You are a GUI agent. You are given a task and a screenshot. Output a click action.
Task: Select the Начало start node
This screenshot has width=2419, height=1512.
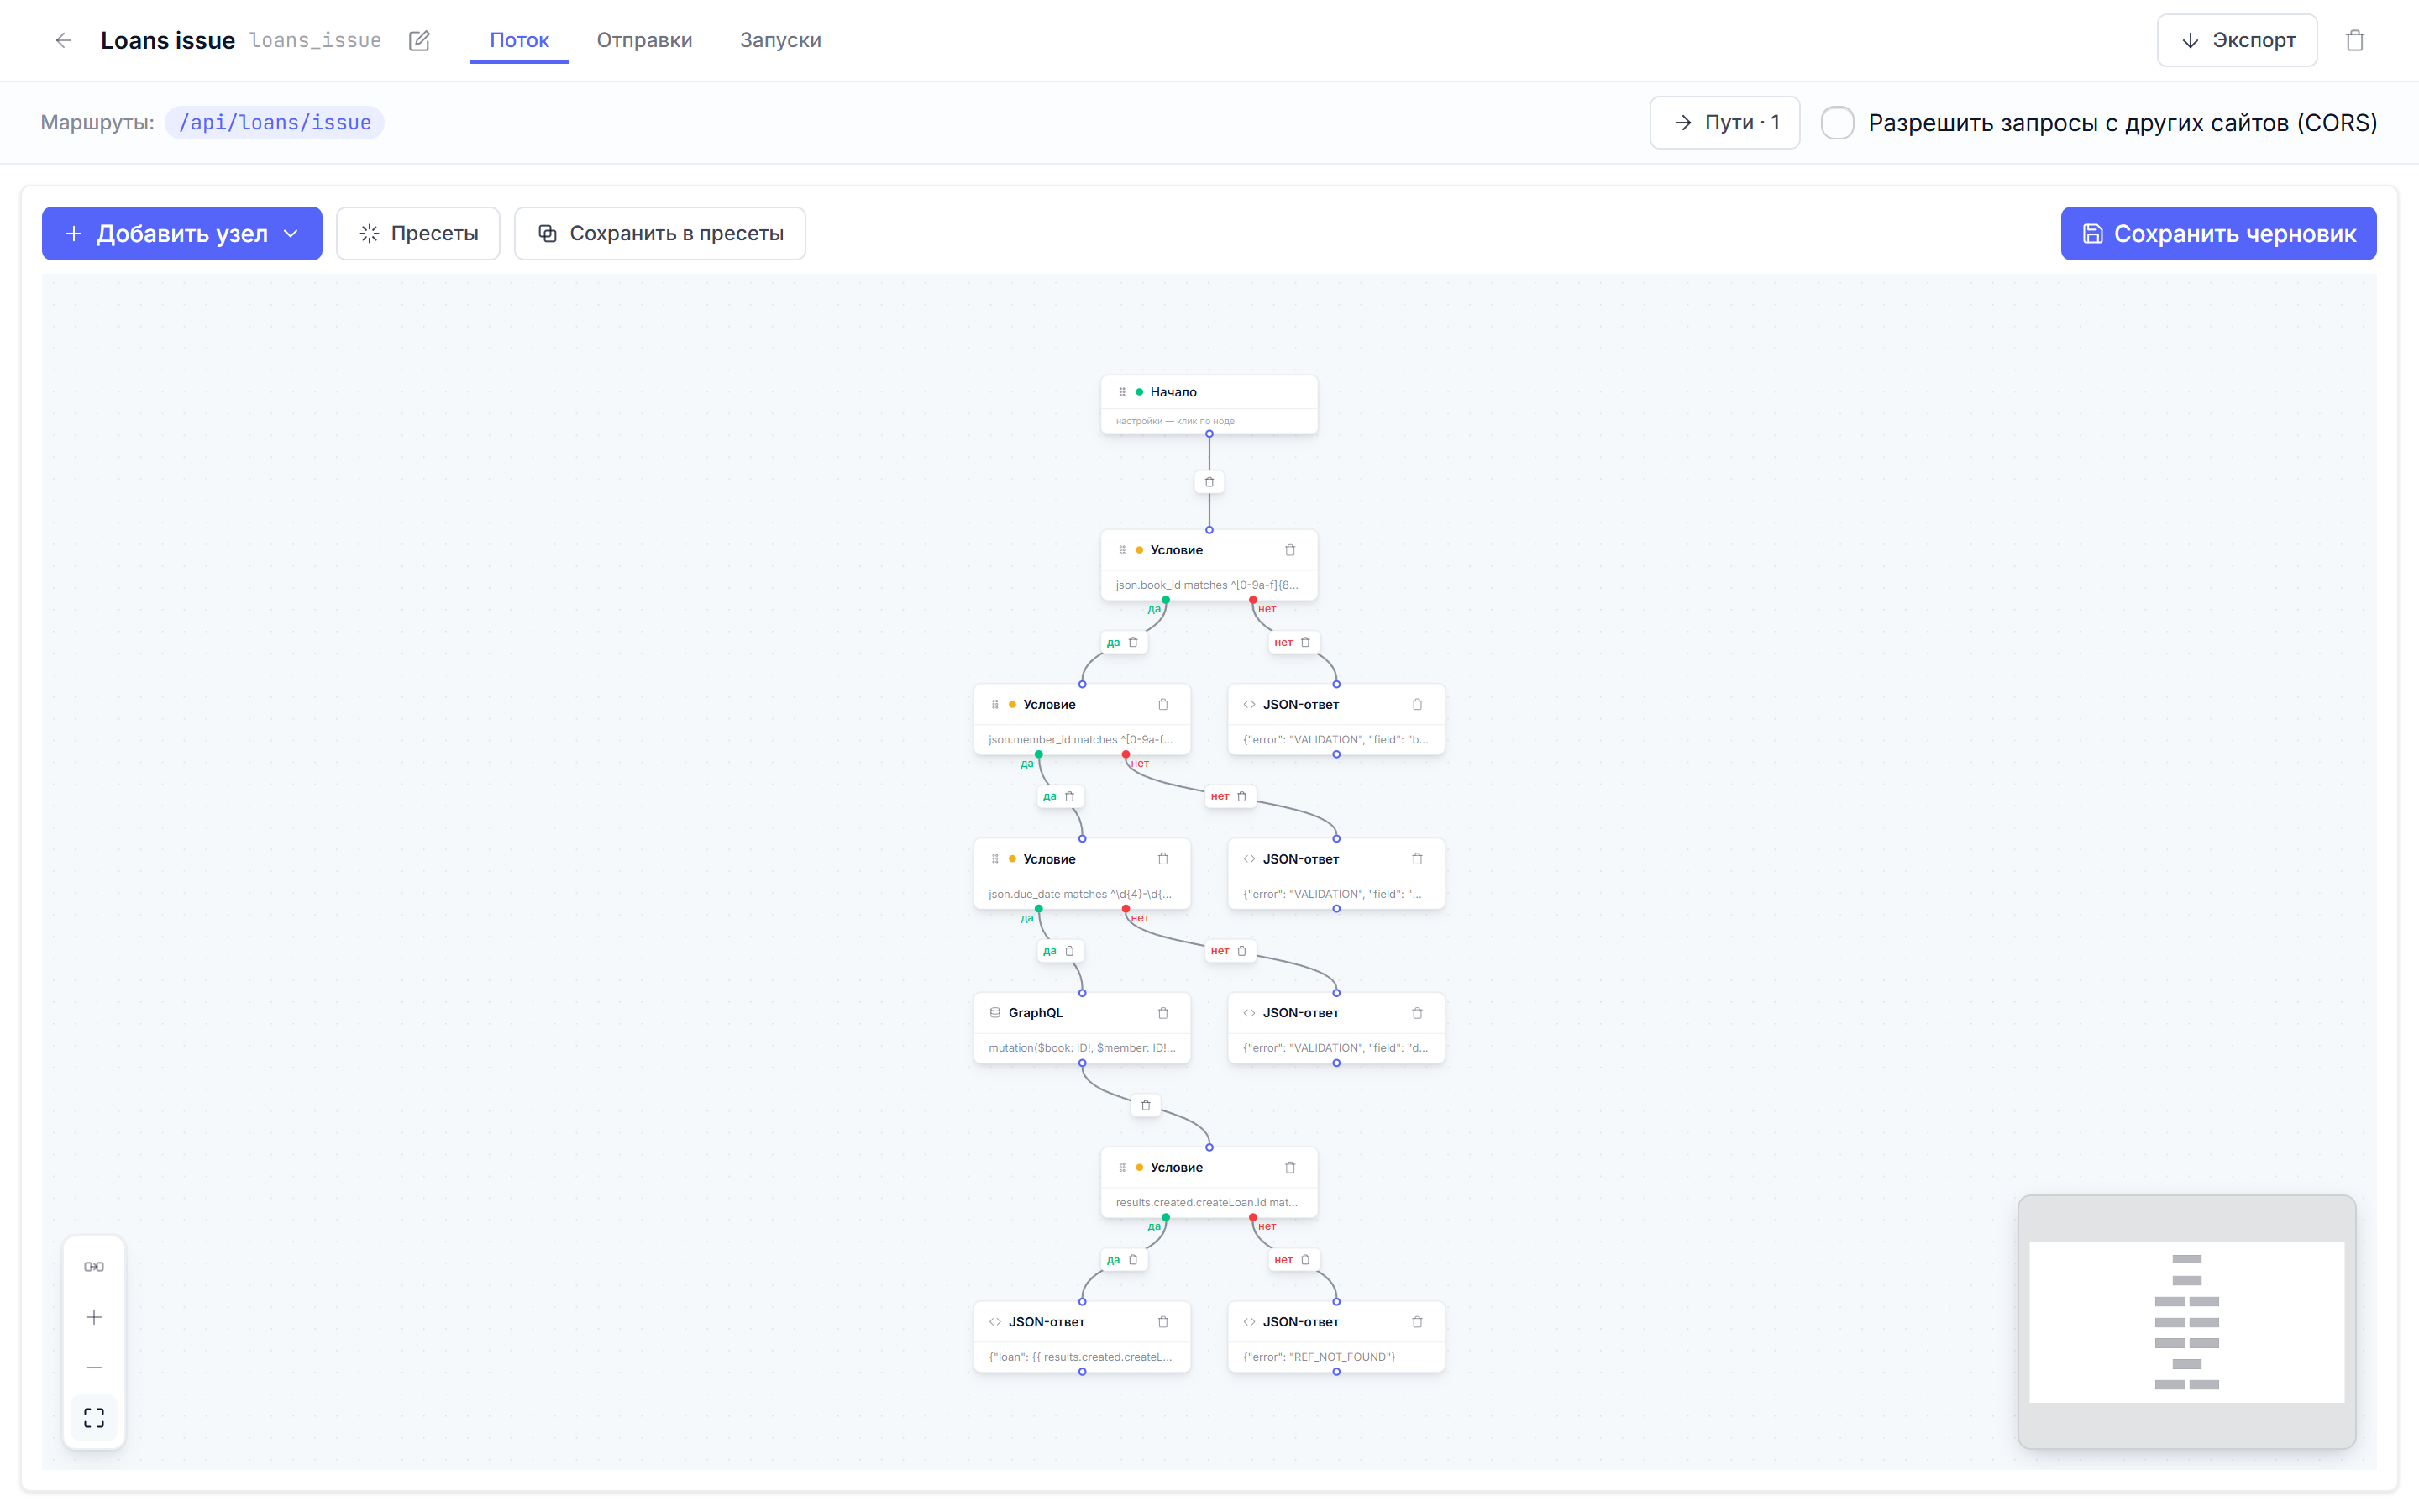coord(1209,404)
